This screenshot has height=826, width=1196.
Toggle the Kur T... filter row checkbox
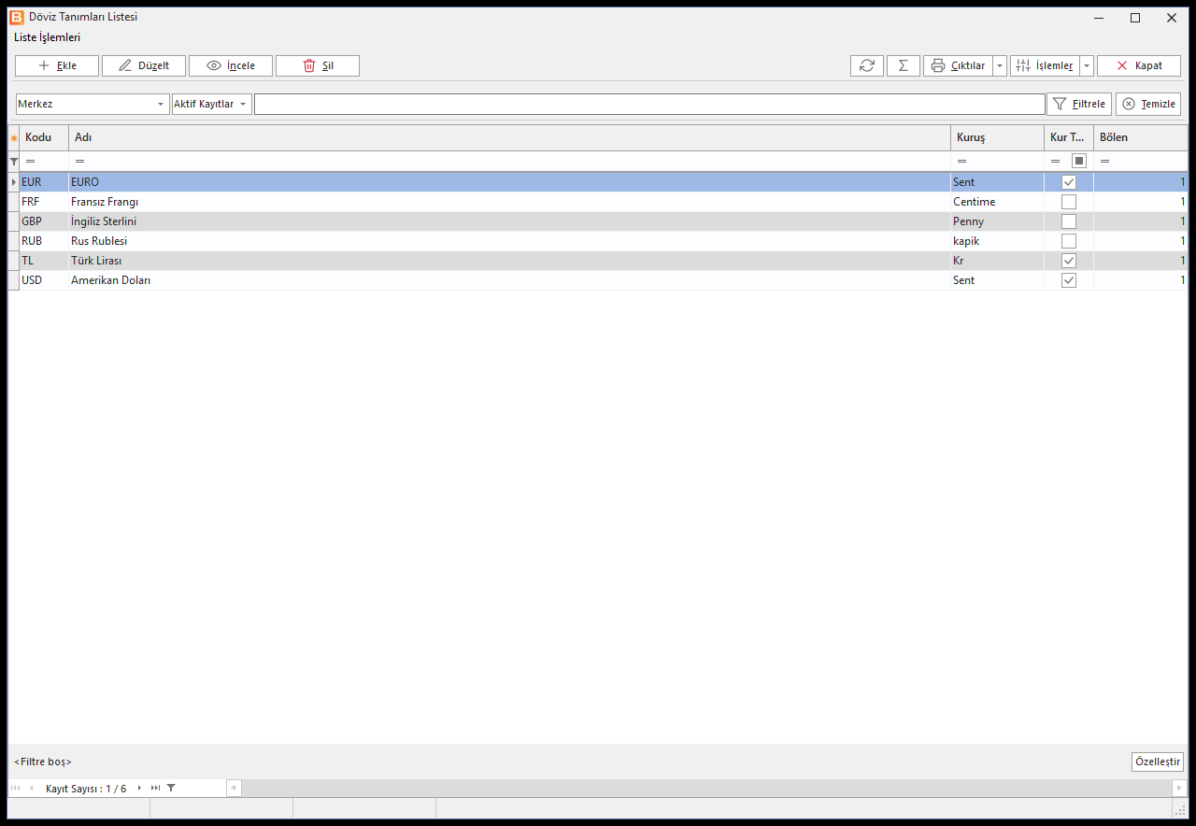[1079, 161]
